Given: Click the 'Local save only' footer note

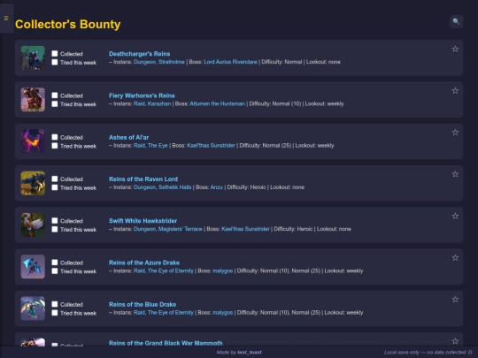Looking at the screenshot, I should tap(428, 352).
